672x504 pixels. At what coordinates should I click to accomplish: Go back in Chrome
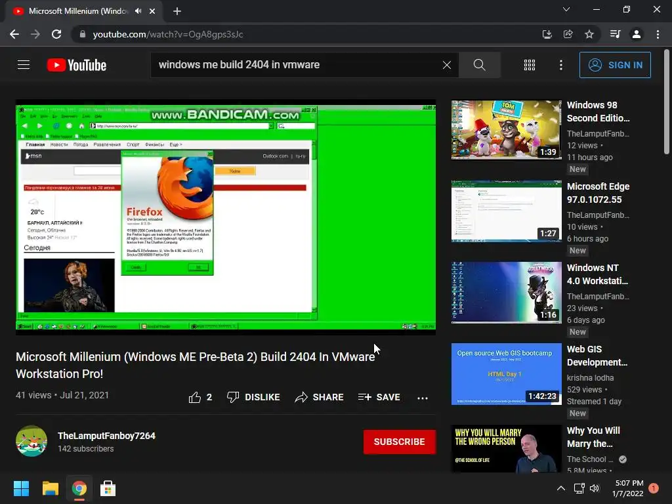(14, 34)
